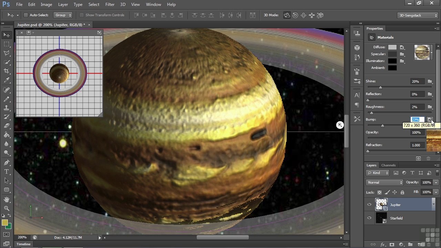Open layer style fx menu
The height and width of the screenshot is (248, 441).
pyautogui.click(x=382, y=245)
